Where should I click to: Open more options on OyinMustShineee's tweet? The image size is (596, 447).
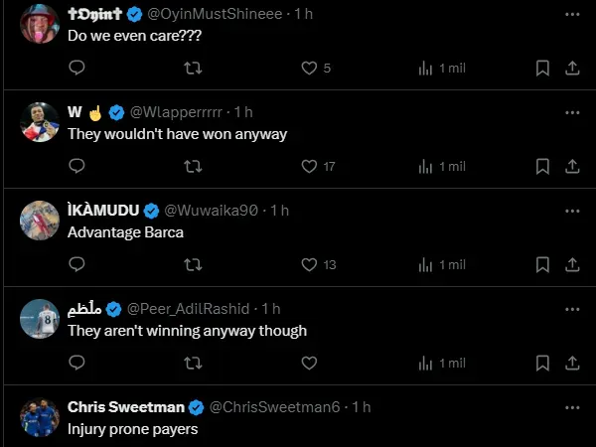tap(572, 15)
